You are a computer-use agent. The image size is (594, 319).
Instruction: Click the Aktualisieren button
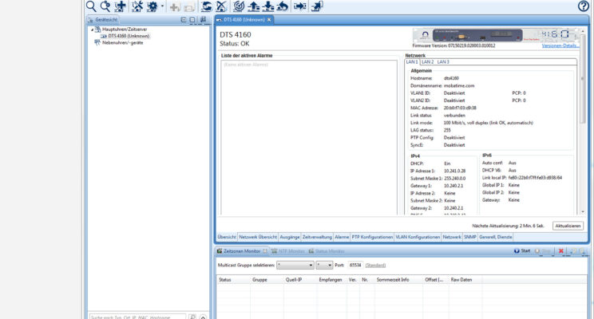(568, 226)
